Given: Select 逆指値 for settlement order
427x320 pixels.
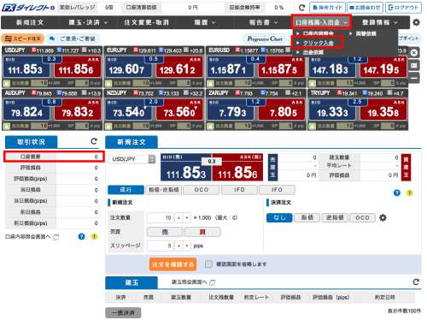Looking at the screenshot, I should tap(335, 217).
